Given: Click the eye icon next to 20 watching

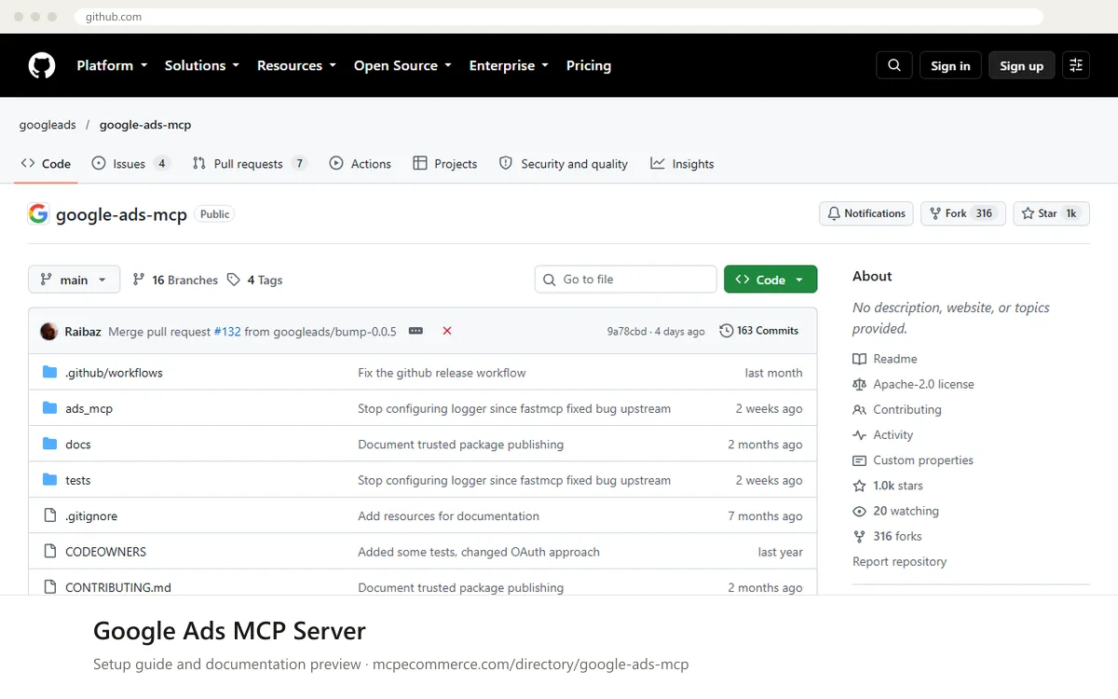Looking at the screenshot, I should coord(859,511).
